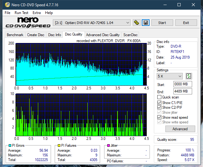
Task: Click PI Errors maximum 156
Action: tap(45, 155)
